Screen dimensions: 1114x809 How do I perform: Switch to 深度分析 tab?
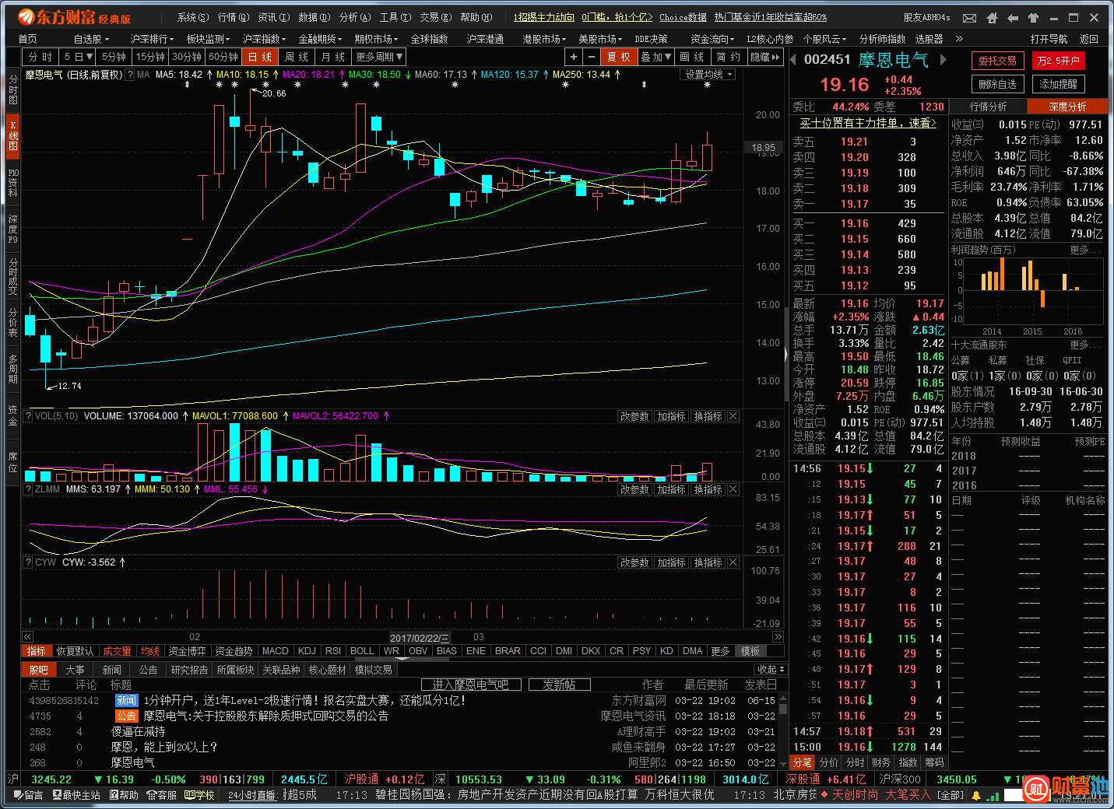[1067, 107]
